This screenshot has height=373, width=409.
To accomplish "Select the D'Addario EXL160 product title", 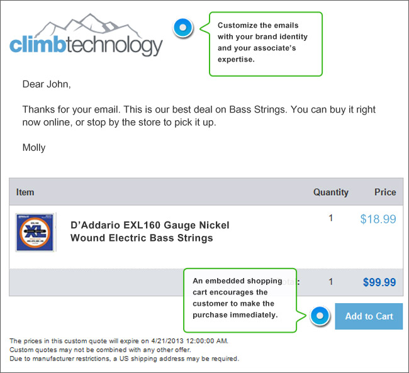I will 150,231.
